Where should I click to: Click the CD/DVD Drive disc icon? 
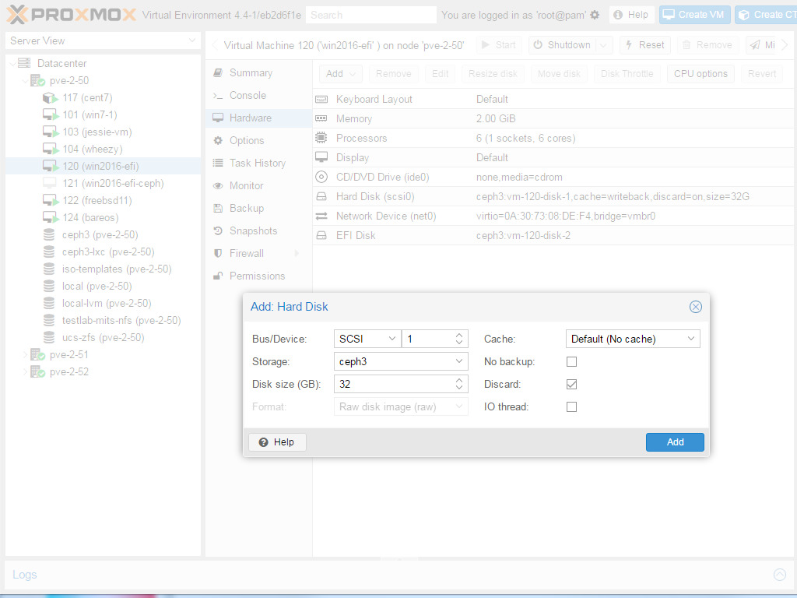(321, 177)
